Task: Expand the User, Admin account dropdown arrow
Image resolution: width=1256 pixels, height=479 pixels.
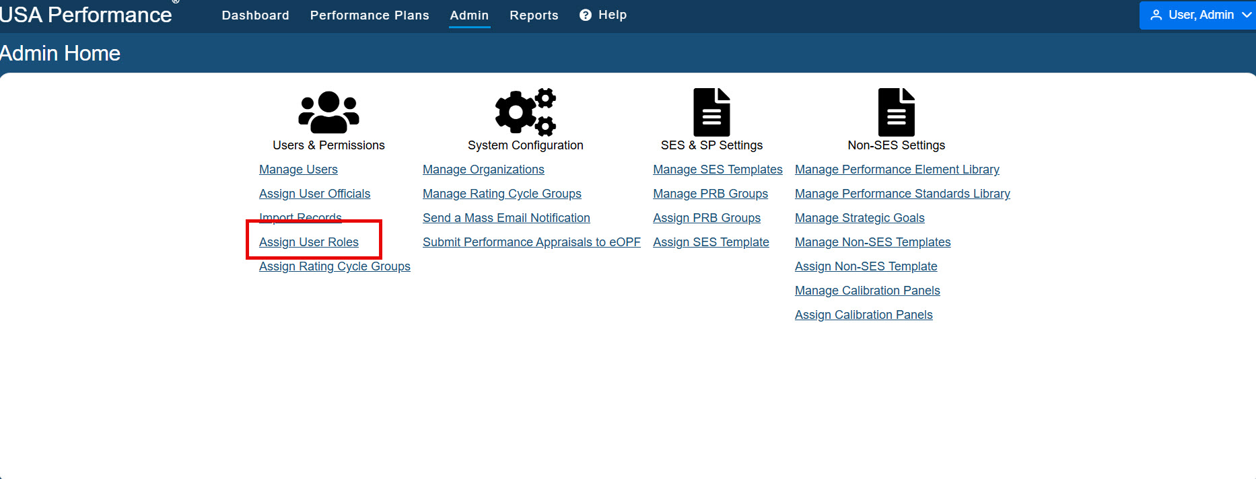Action: (1247, 15)
